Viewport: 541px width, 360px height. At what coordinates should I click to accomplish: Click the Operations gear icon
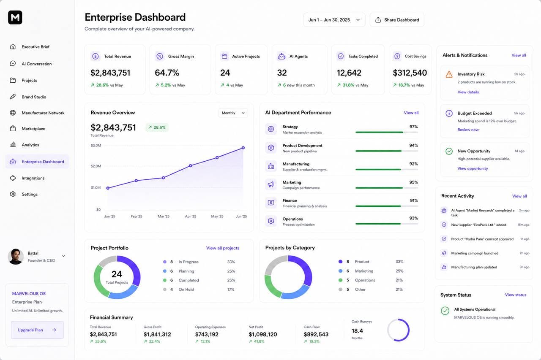271,221
